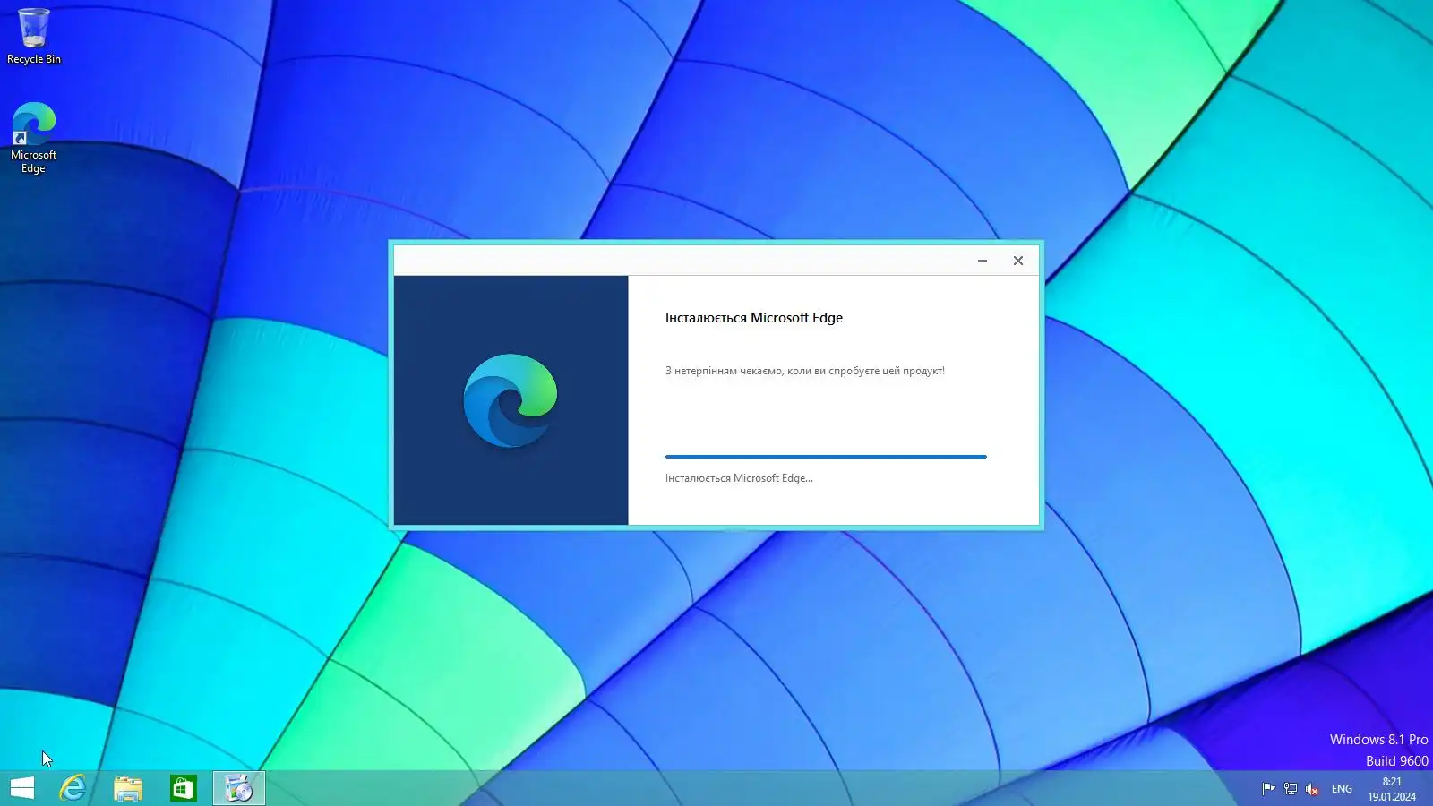Click the muted volume tray icon
Viewport: 1433px width, 806px height.
pyautogui.click(x=1312, y=789)
